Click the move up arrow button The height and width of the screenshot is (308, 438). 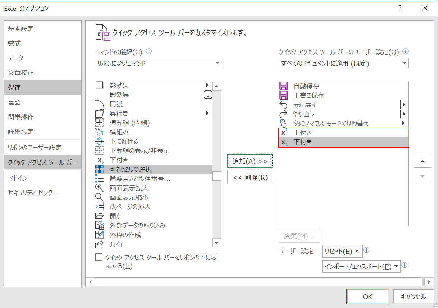[x=423, y=161]
